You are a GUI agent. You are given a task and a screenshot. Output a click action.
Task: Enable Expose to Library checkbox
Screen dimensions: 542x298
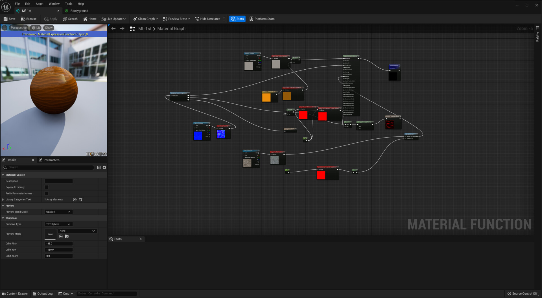(47, 187)
